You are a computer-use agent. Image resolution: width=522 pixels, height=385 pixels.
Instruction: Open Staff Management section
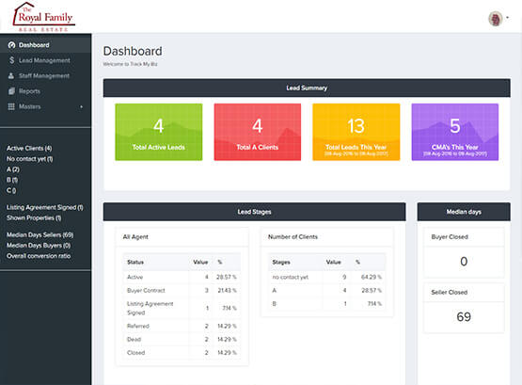(45, 75)
